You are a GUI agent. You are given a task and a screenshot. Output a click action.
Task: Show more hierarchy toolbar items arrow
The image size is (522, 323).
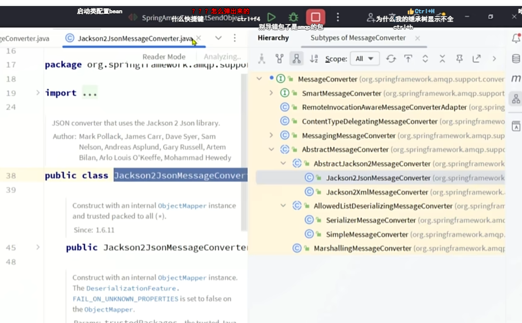[x=494, y=59]
